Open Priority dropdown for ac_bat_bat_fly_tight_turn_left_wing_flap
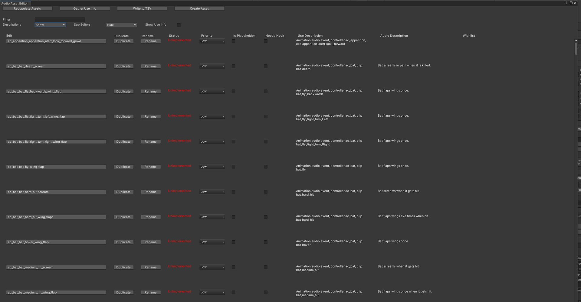581x302 pixels. [212, 116]
